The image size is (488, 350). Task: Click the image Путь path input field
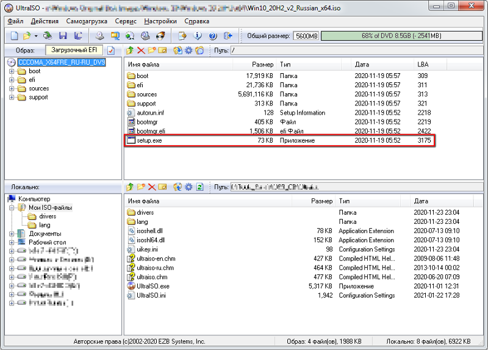(x=354, y=50)
